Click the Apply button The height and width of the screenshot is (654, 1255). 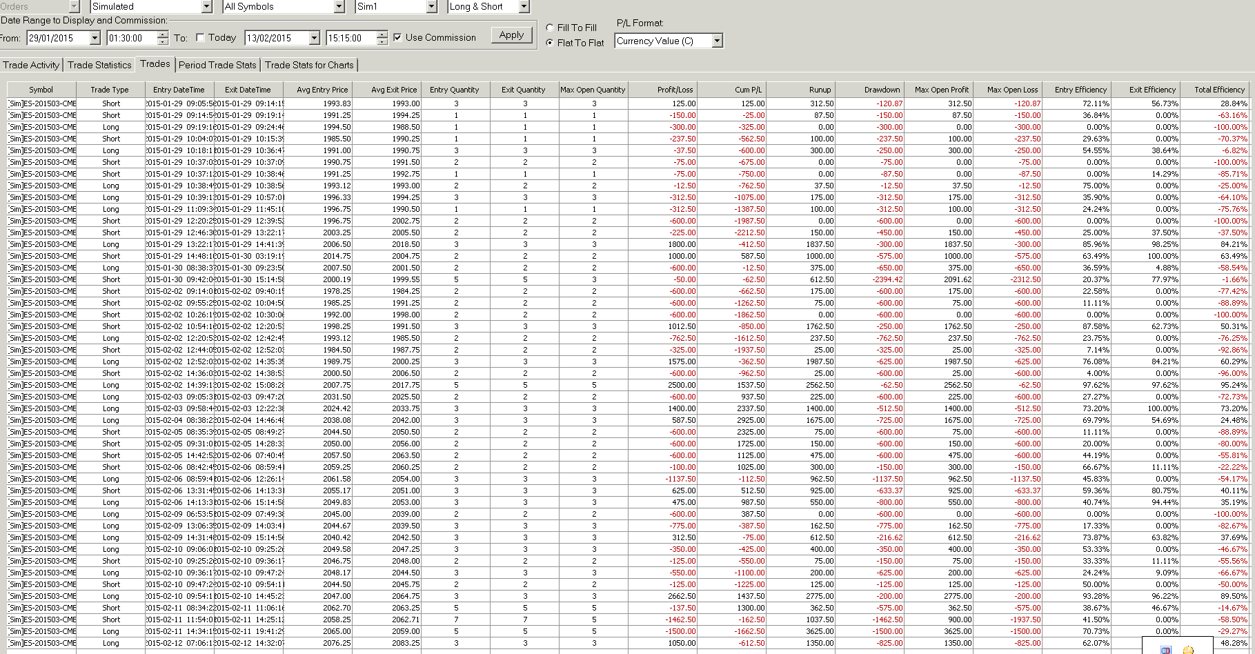(511, 35)
